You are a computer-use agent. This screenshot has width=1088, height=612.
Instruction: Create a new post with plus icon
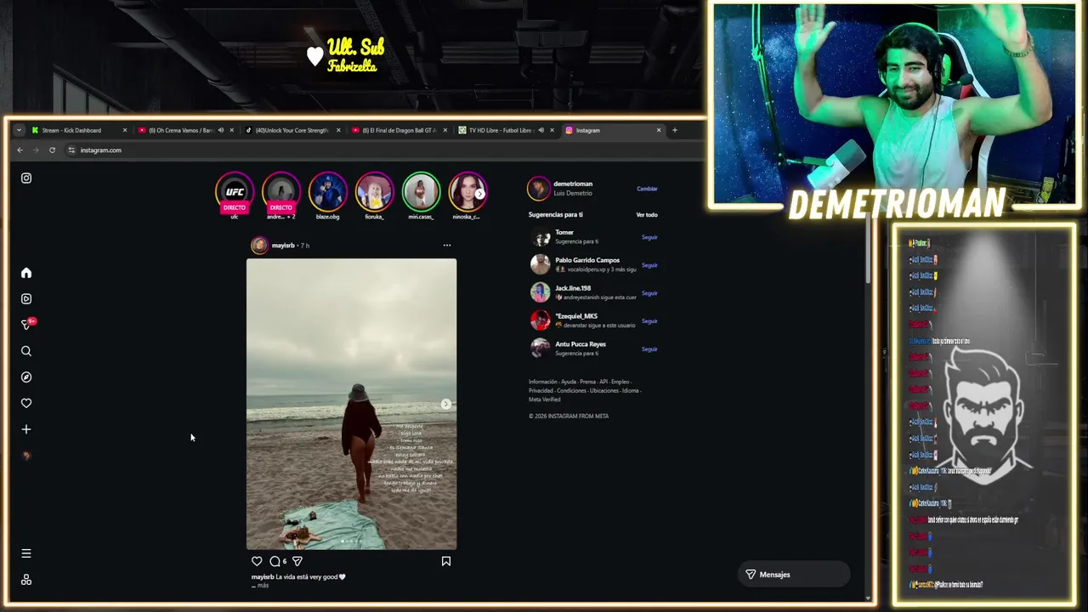coord(26,429)
